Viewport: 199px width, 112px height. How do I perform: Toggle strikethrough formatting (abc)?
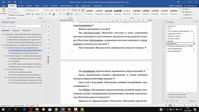[x=37, y=14]
